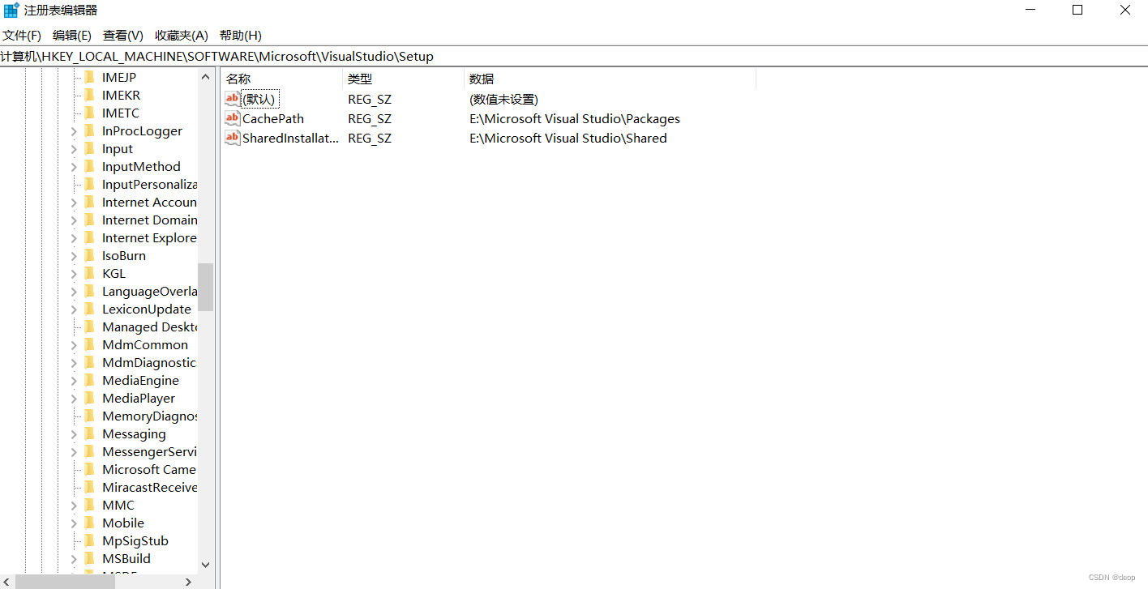
Task: Click the down arrow on the tree scrollbar
Action: pyautogui.click(x=205, y=565)
